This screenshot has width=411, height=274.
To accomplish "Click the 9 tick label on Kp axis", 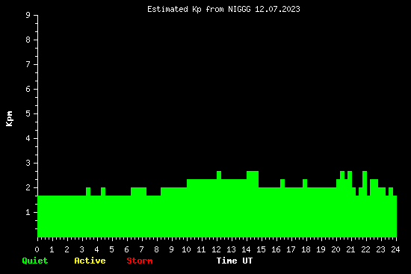I will pos(28,15).
